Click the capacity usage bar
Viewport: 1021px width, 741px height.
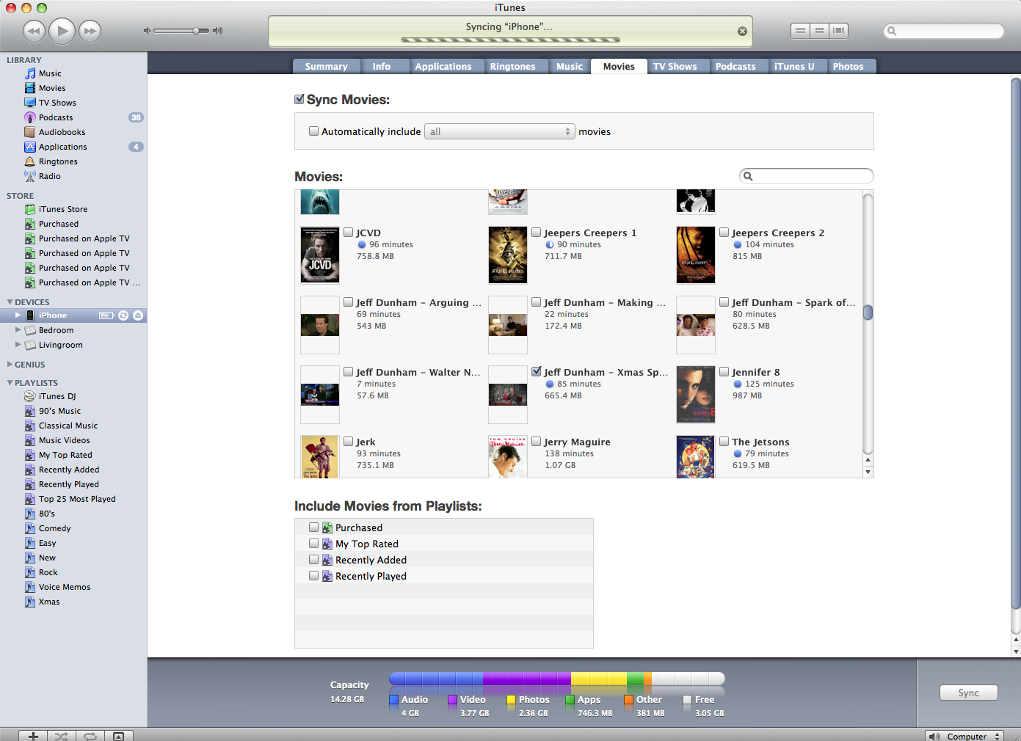click(x=556, y=679)
